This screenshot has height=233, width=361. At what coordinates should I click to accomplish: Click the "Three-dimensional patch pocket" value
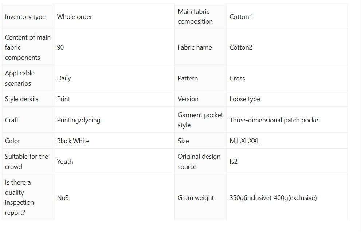[x=275, y=120]
